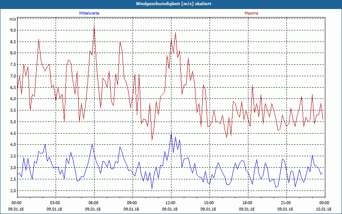Click the y-axis value '6,0'
Image resolution: width=342 pixels, height=214 pixels.
pyautogui.click(x=13, y=99)
